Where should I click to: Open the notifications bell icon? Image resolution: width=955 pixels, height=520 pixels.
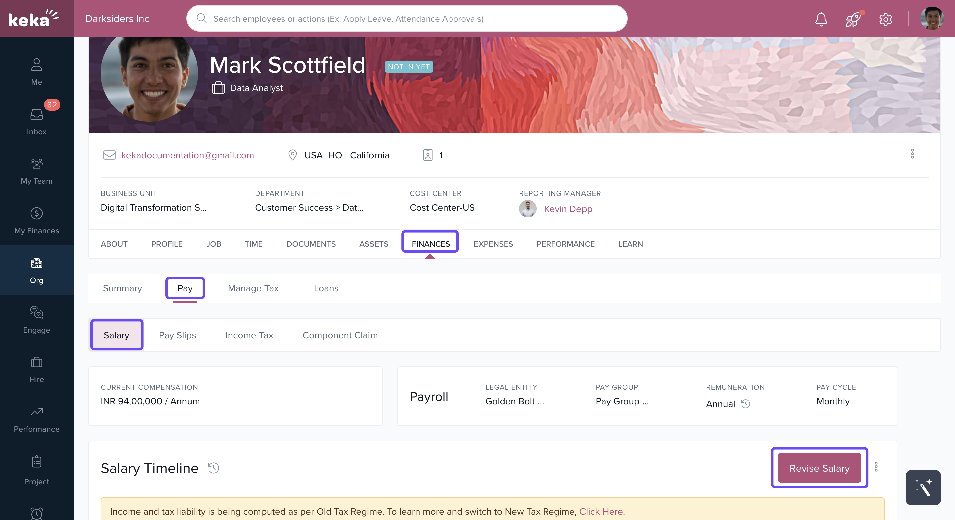click(x=821, y=19)
